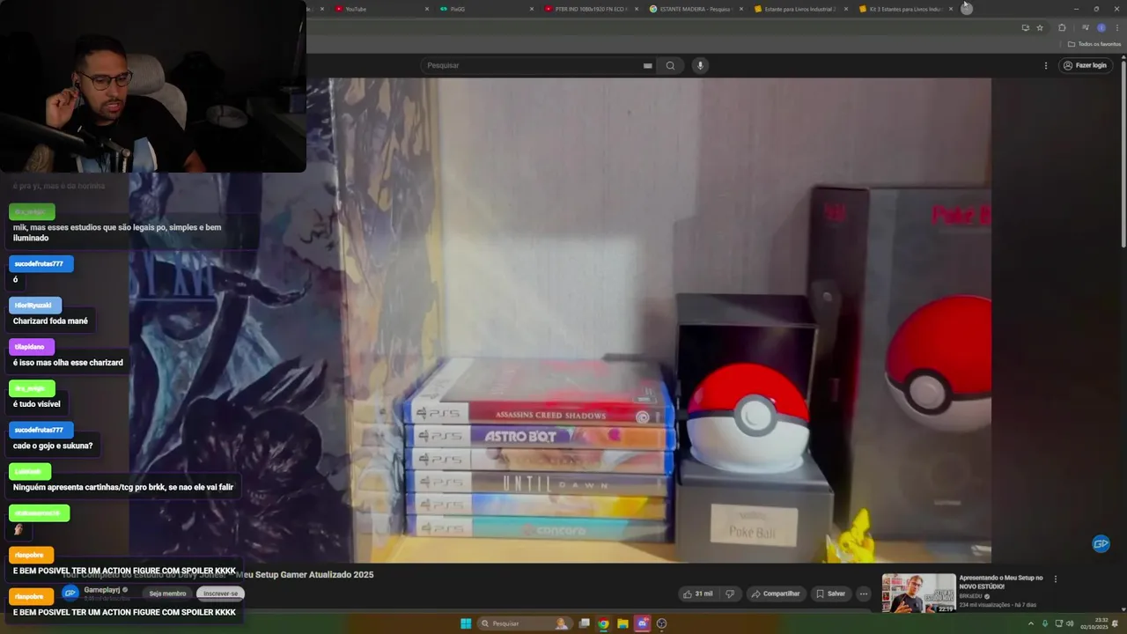
Task: Switch to Kit 3 Estantes para Livros tab
Action: click(x=905, y=9)
